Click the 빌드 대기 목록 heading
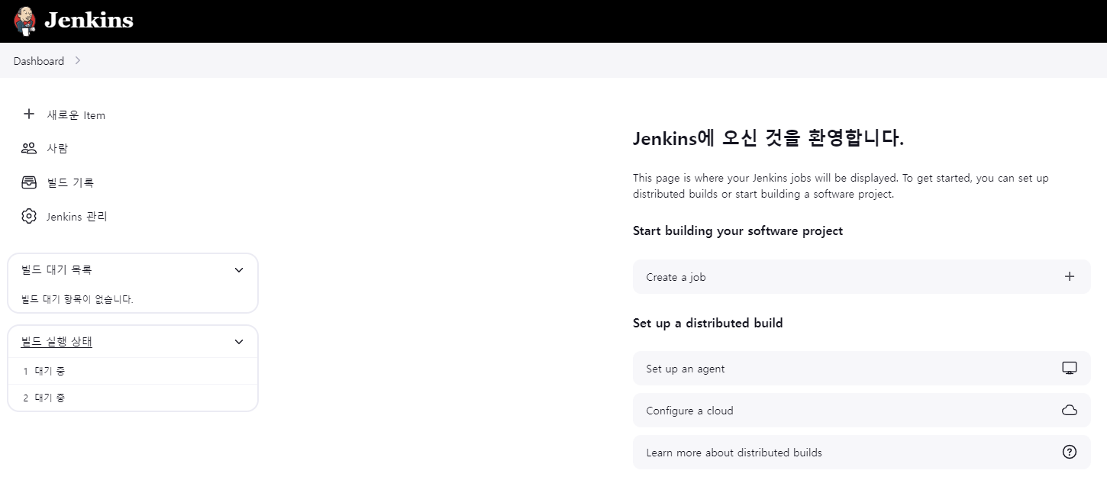This screenshot has width=1107, height=493. click(56, 269)
